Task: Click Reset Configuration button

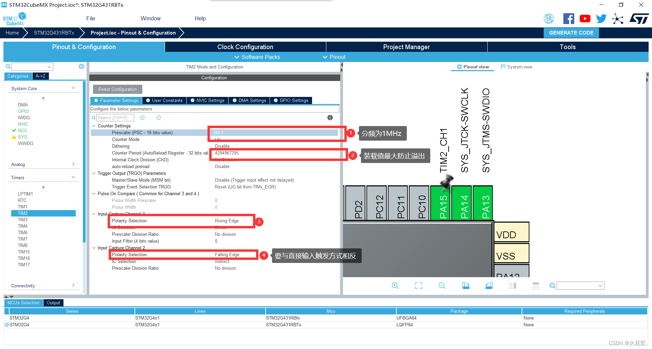Action: click(117, 89)
